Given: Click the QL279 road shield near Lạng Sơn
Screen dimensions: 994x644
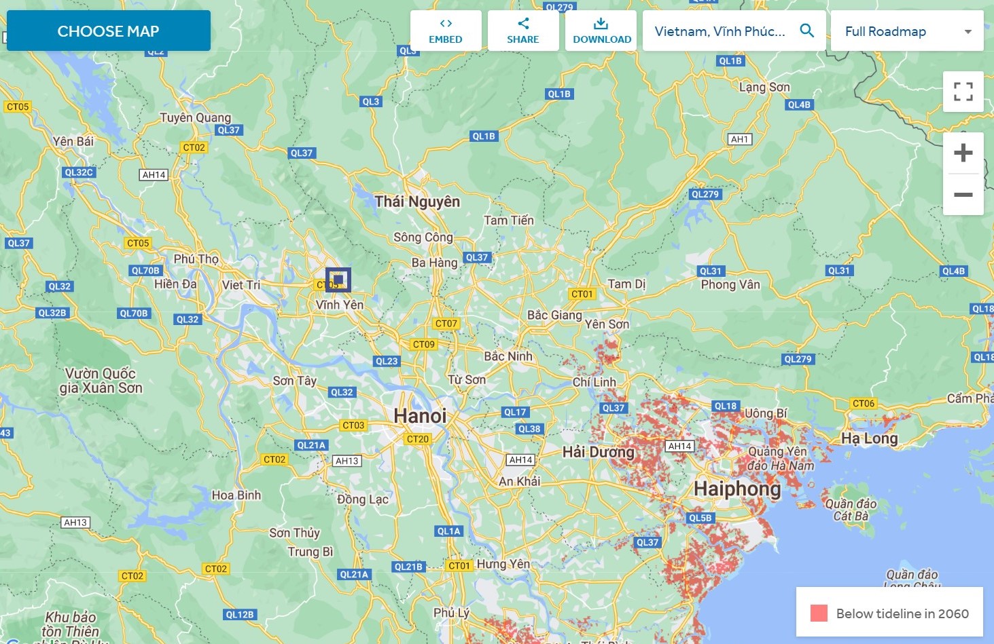Looking at the screenshot, I should pos(705,194).
